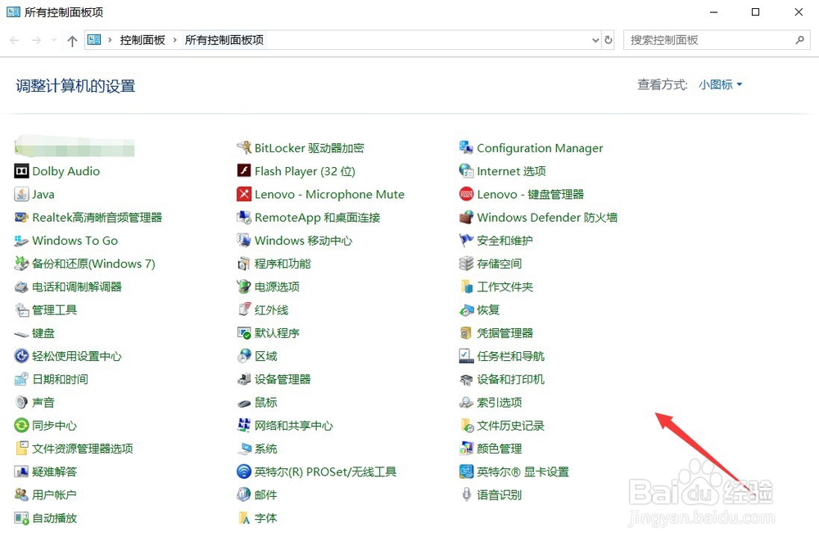Open 凭据管理器 link
This screenshot has width=819, height=546.
[x=505, y=333]
